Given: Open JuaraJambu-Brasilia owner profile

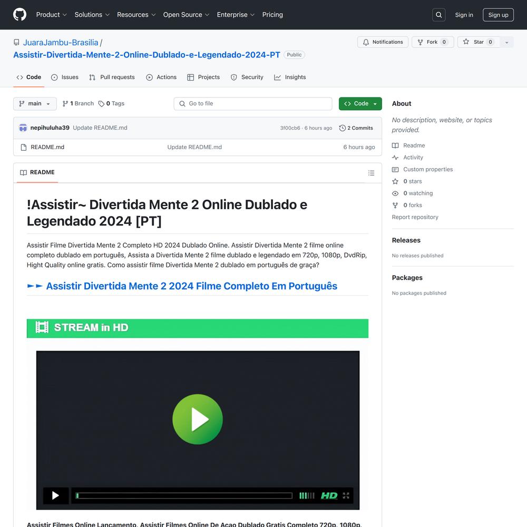Looking at the screenshot, I should (x=61, y=43).
